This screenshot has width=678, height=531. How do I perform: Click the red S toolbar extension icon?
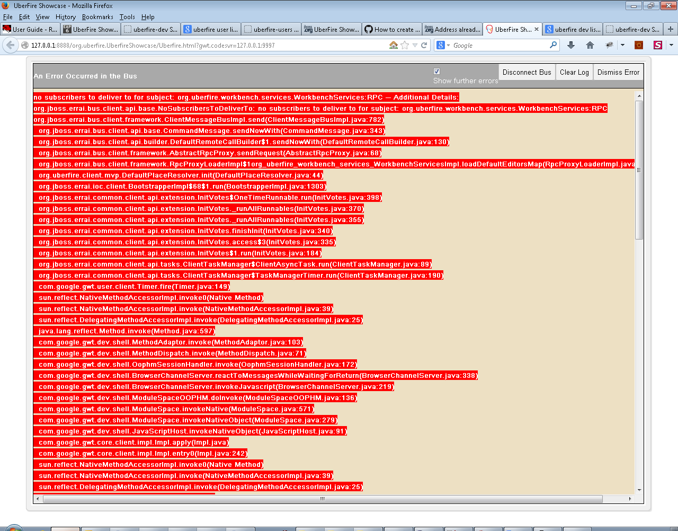657,46
